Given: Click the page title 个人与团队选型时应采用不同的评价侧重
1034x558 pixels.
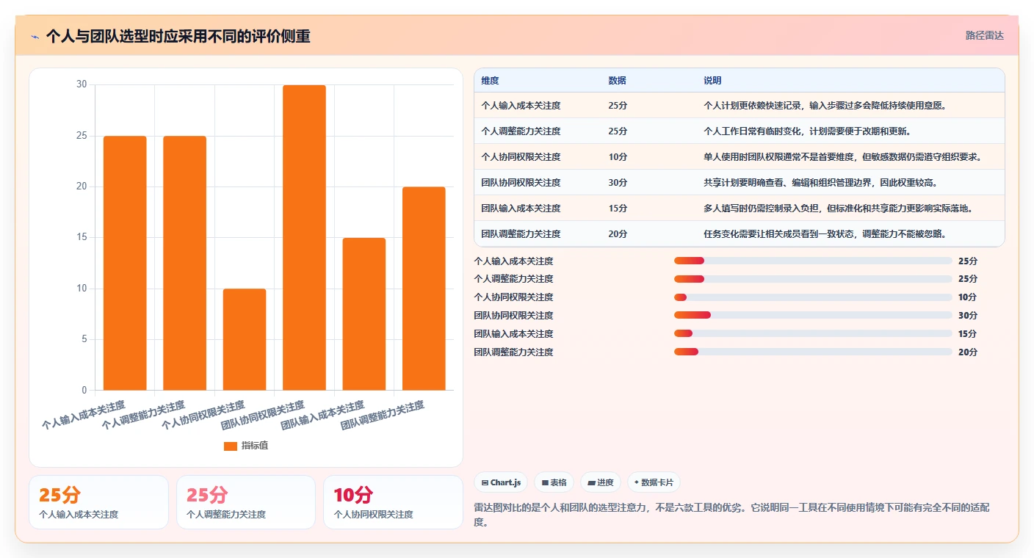Looking at the screenshot, I should (178, 36).
